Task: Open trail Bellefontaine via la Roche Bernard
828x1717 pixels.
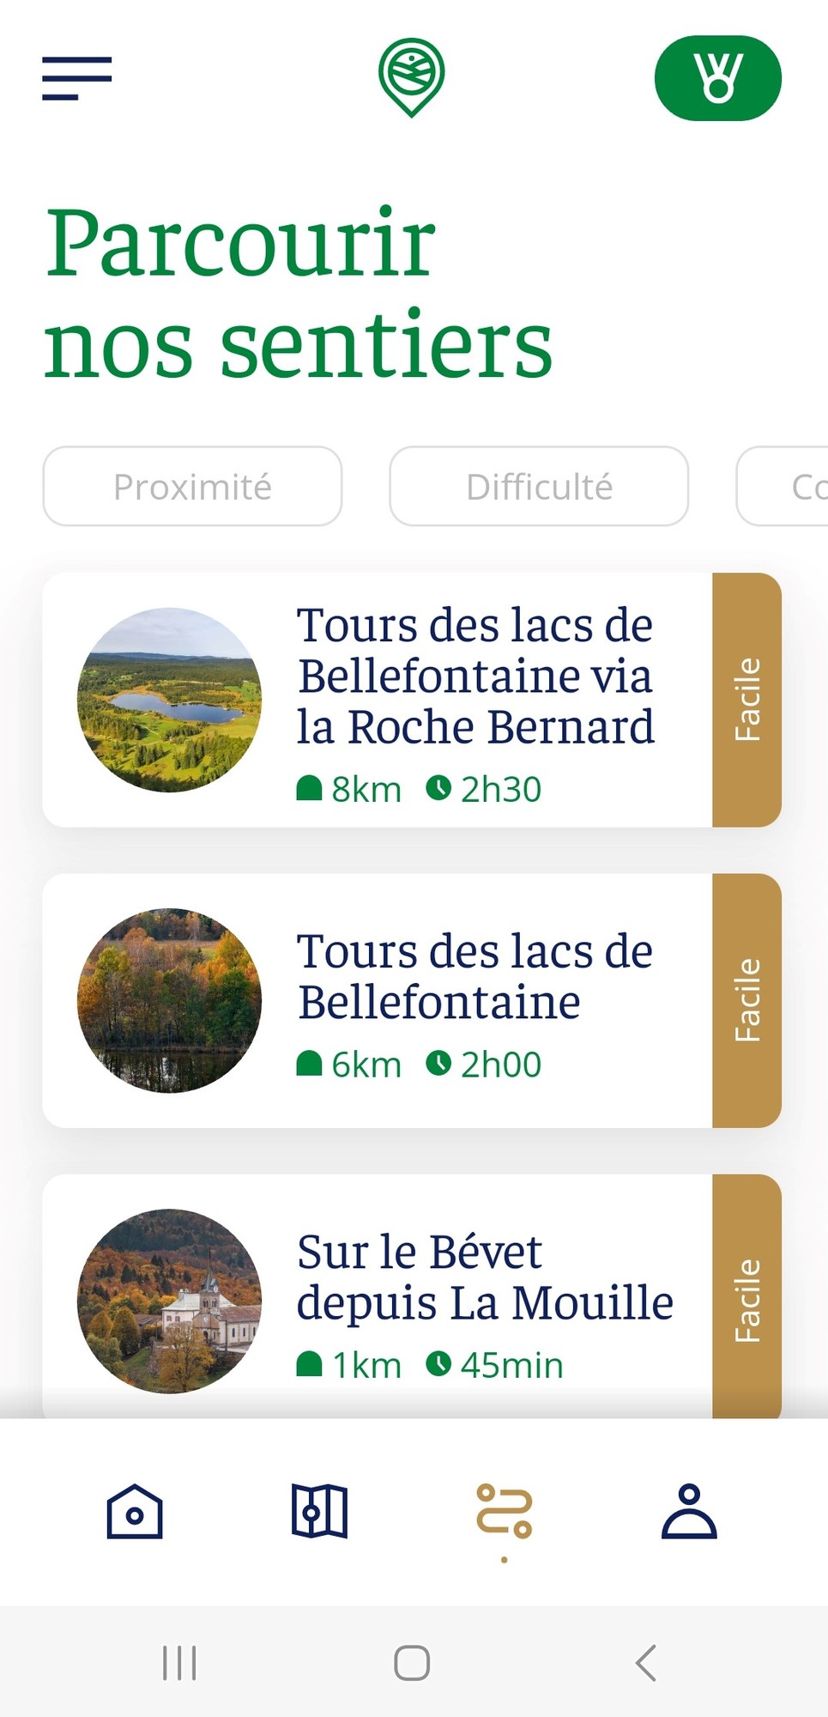Action: [474, 676]
